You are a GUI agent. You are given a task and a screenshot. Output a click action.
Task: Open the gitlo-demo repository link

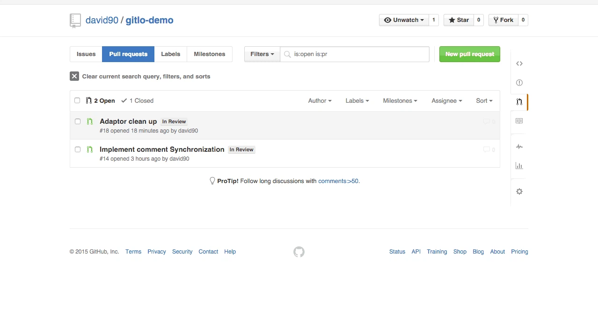(x=149, y=20)
